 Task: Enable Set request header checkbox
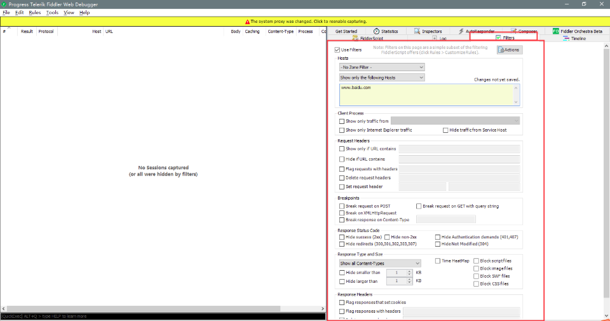(x=342, y=187)
